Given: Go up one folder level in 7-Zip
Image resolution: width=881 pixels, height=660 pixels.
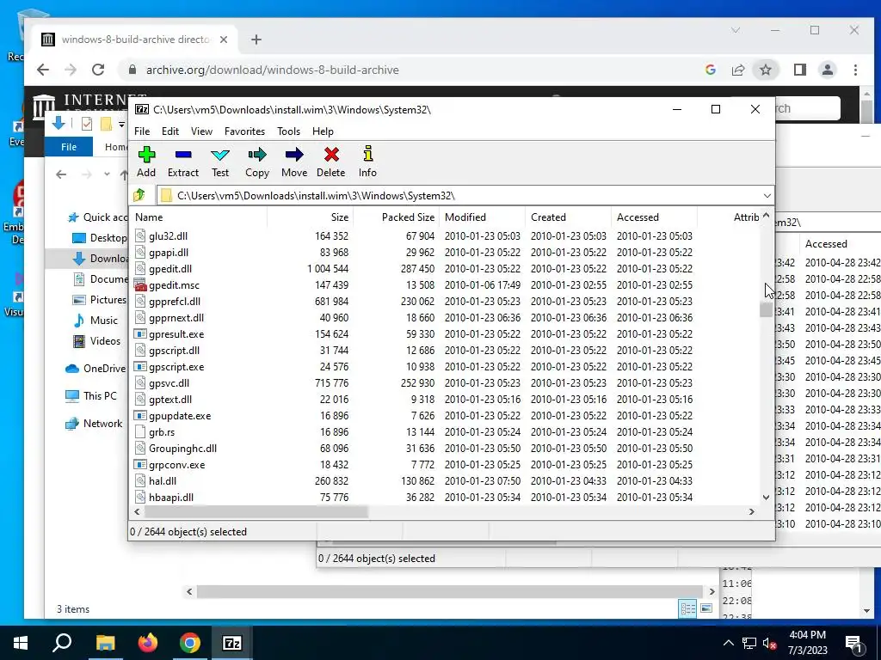Looking at the screenshot, I should (x=139, y=195).
